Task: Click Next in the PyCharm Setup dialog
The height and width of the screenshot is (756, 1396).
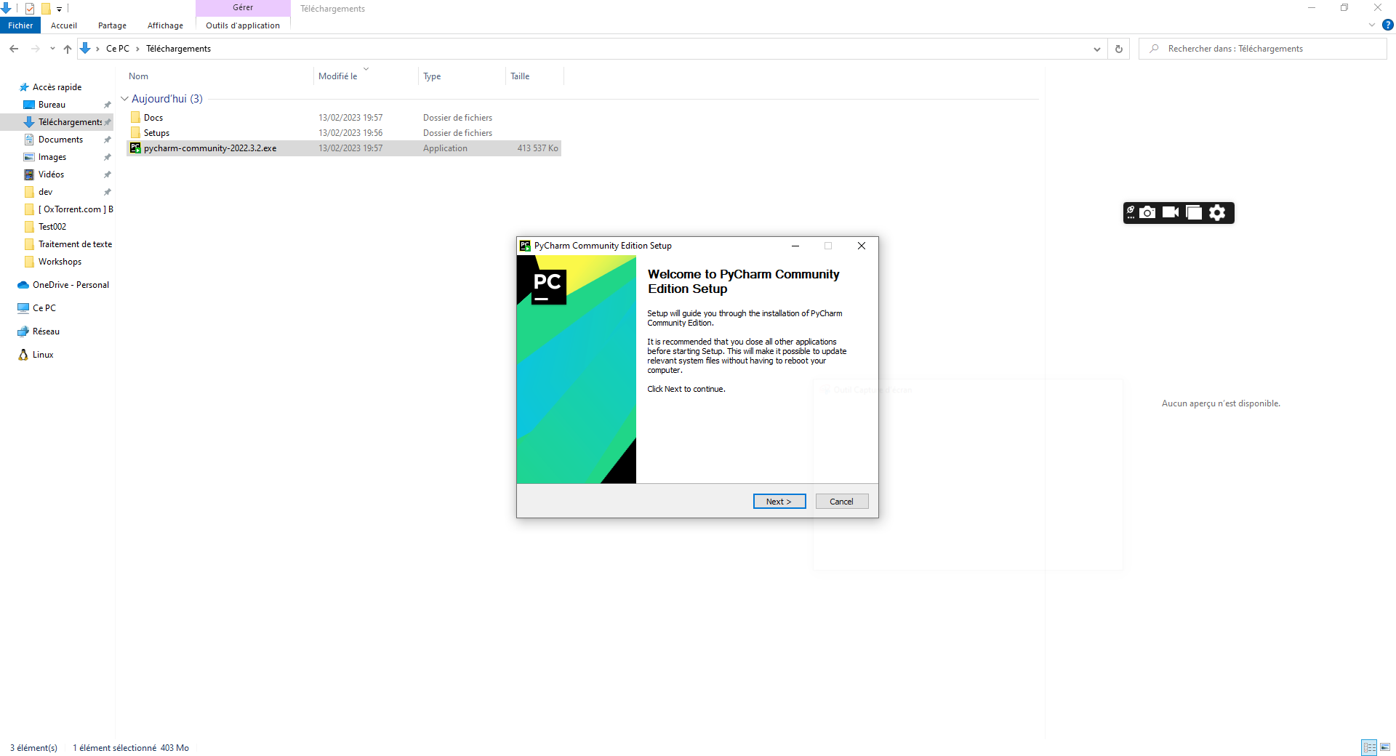Action: point(779,502)
